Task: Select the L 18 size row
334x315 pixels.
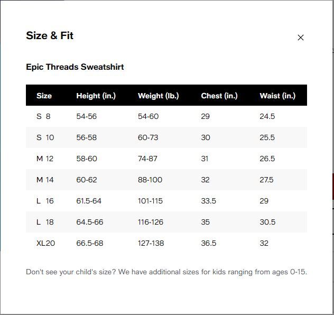Action: (x=166, y=222)
